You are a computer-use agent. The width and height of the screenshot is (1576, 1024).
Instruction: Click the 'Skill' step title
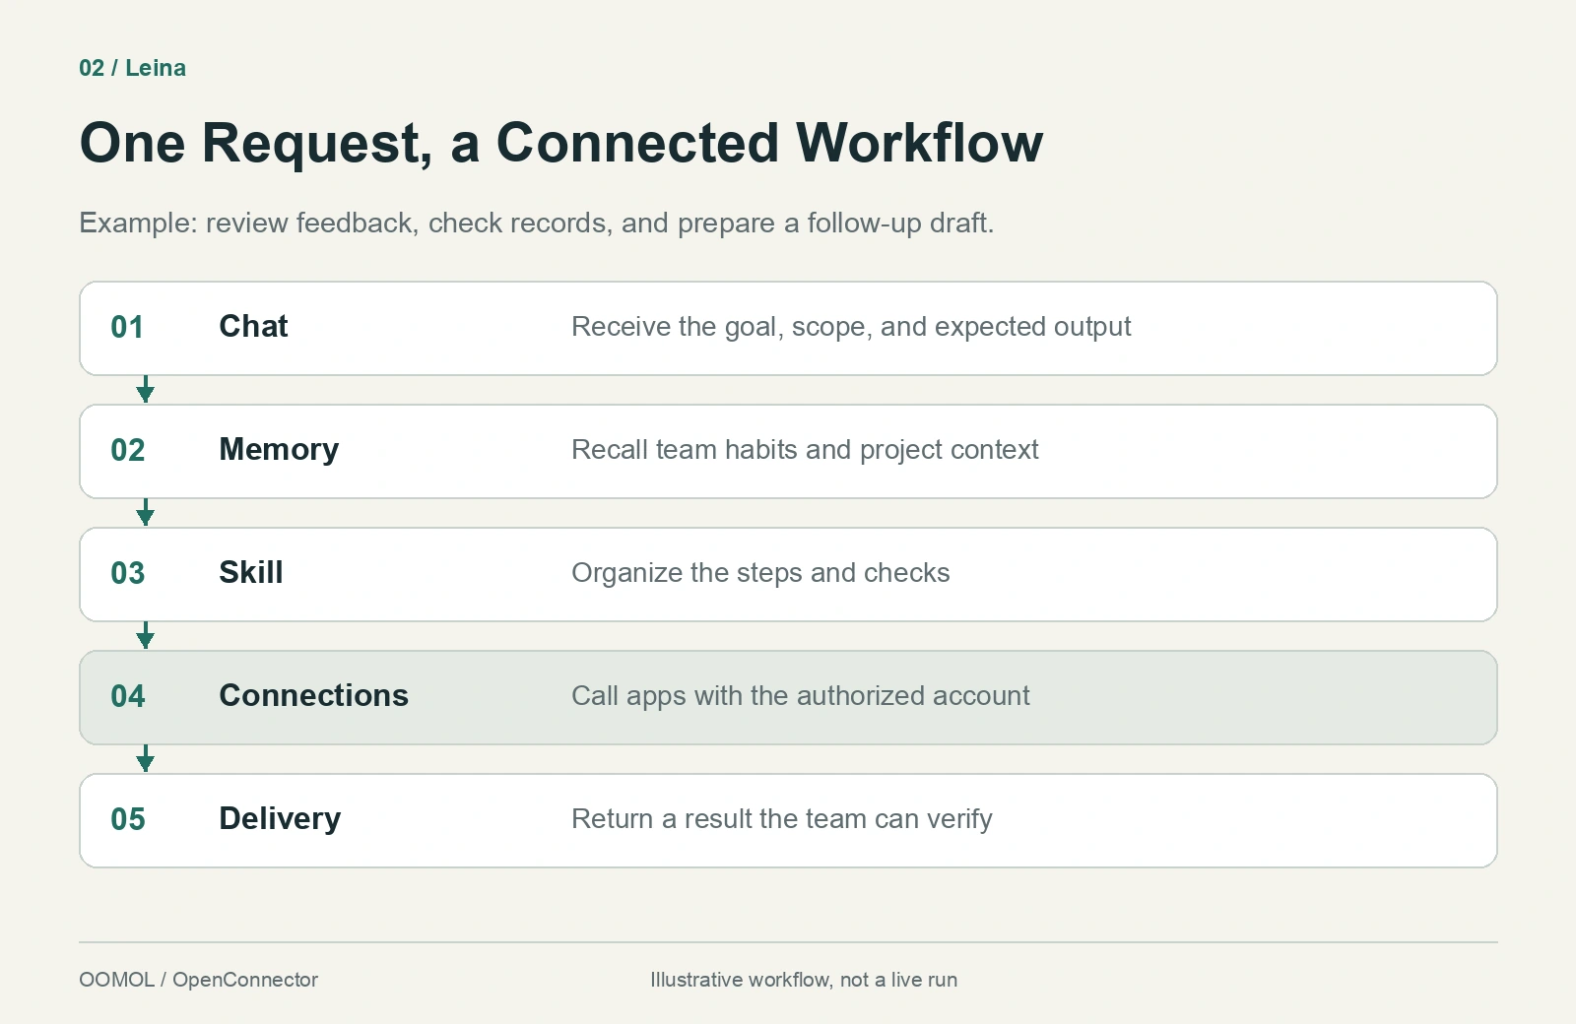(251, 572)
